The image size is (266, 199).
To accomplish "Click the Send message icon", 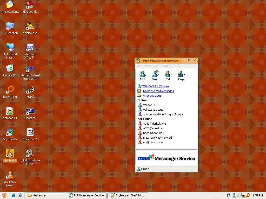I will [x=155, y=76].
